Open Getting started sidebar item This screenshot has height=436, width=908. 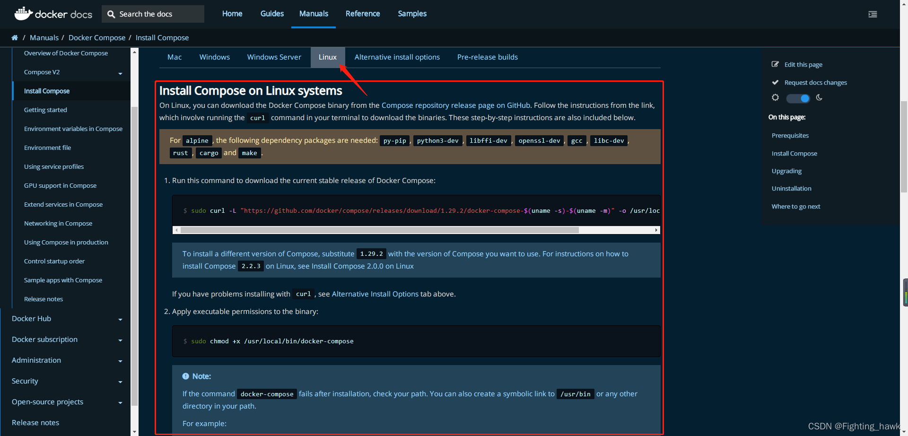click(x=45, y=110)
